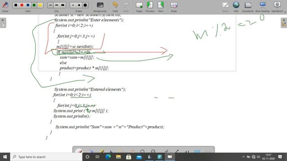Open the Documents manager
This screenshot has height=161, width=287.
pos(248,7)
